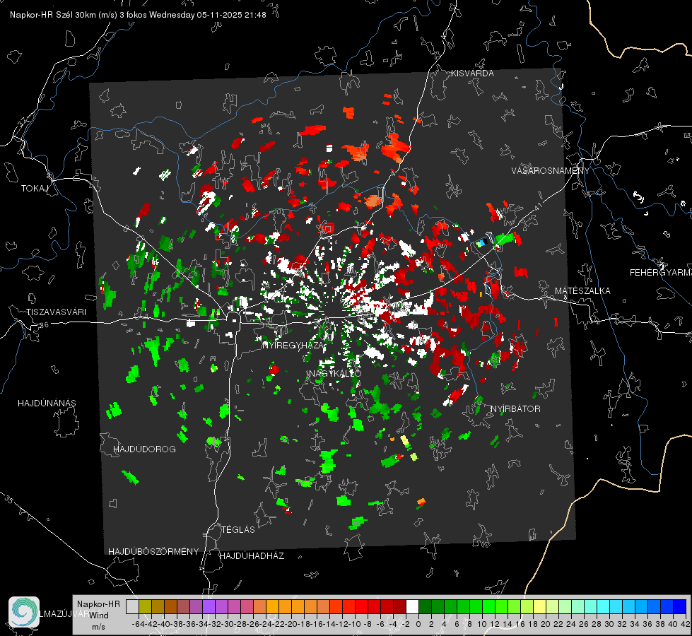Image resolution: width=692 pixels, height=636 pixels.
Task: Click the 42 legend tick label
Action: pos(686,624)
